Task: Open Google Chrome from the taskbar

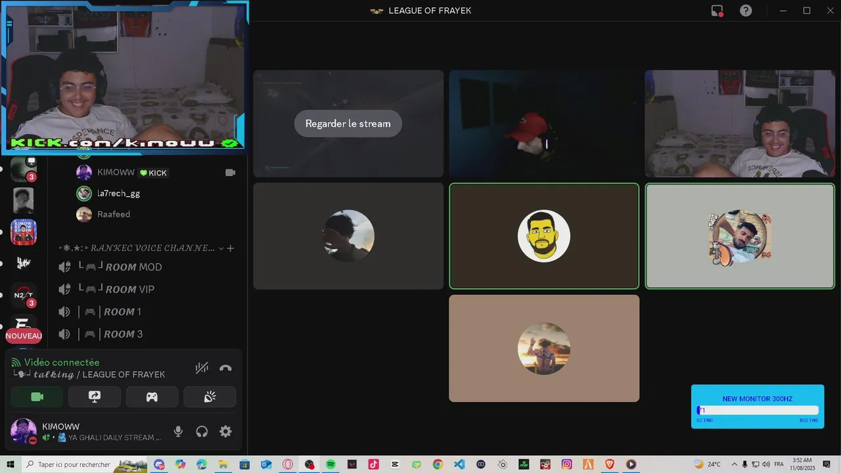Action: point(438,464)
